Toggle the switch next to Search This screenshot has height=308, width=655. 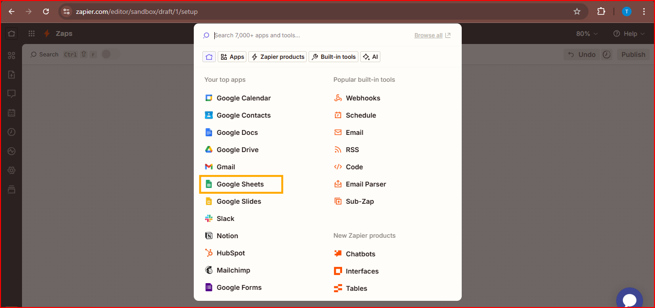point(110,55)
